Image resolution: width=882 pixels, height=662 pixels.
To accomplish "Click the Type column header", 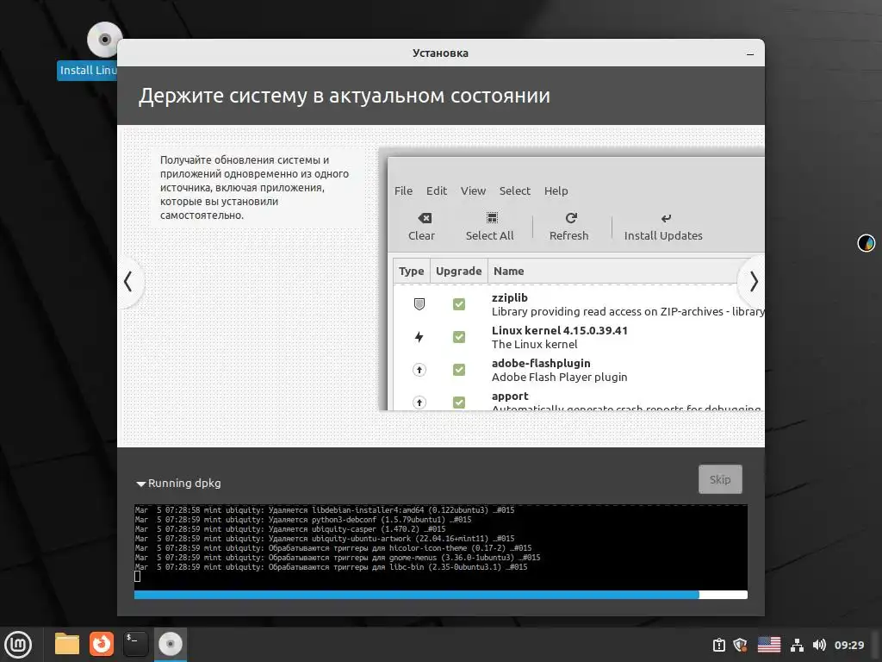I will 411,272.
